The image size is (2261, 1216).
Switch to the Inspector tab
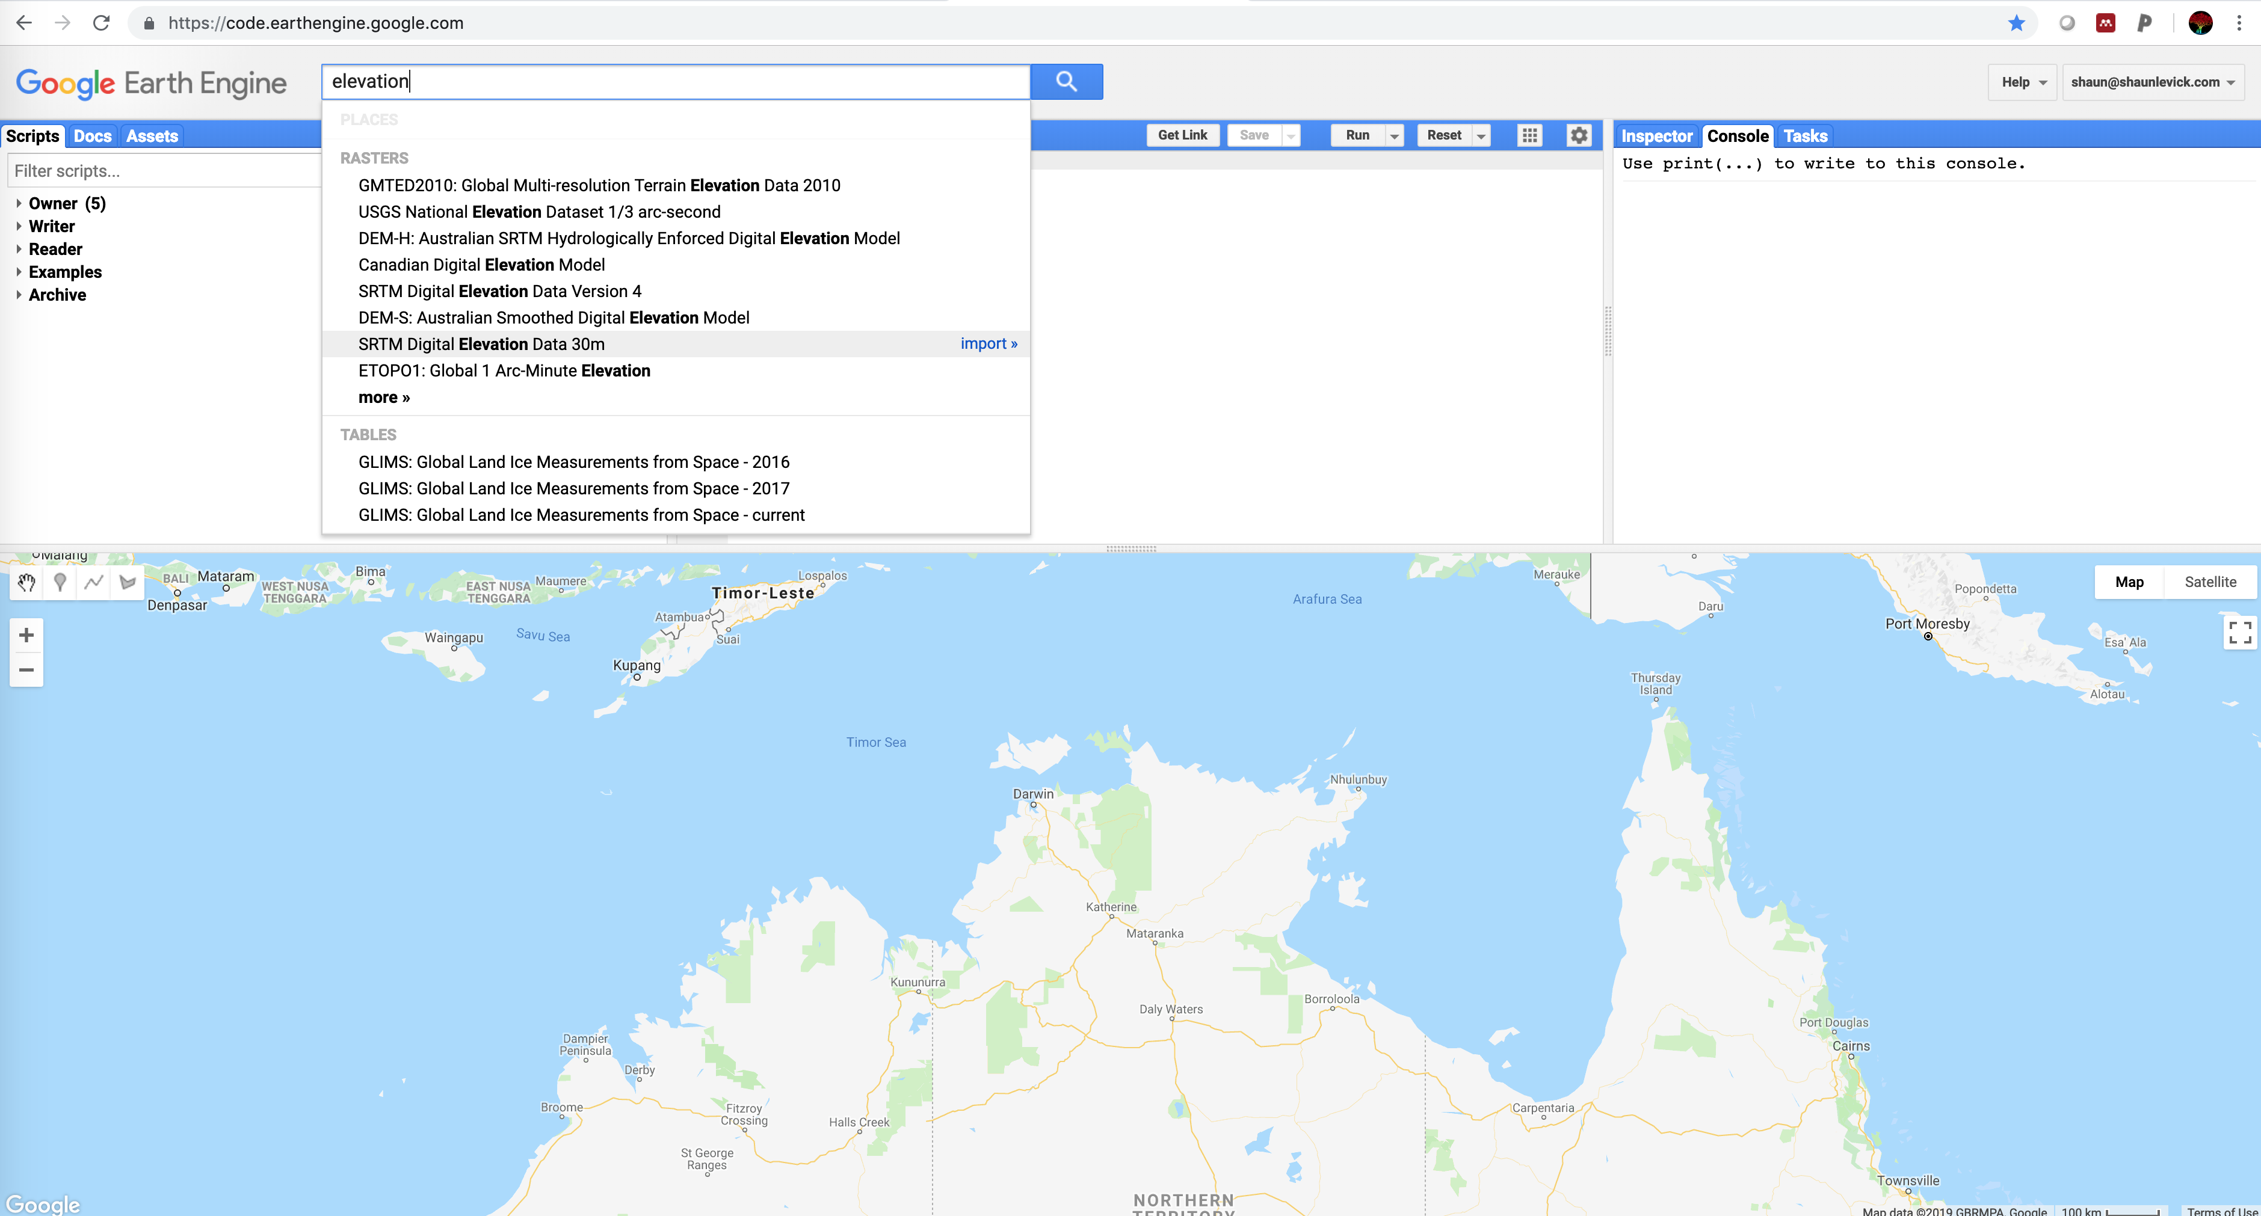pyautogui.click(x=1656, y=136)
